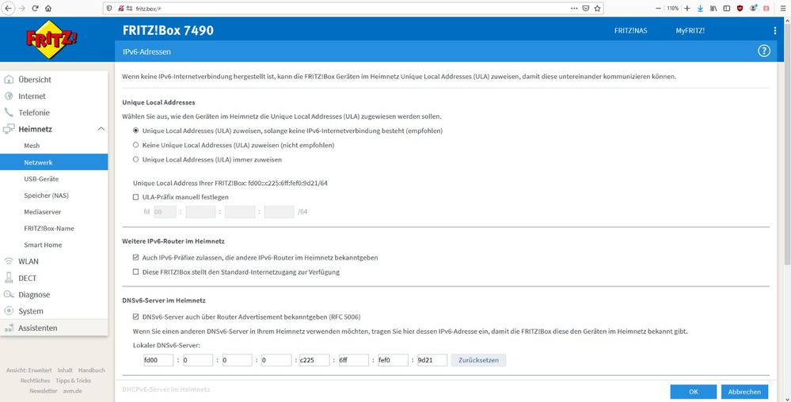This screenshot has height=402, width=791.
Task: Click the FRITZ! logo
Action: pyautogui.click(x=51, y=39)
